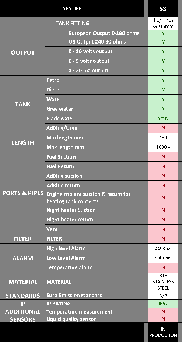Click the Max length value 1600 +
Image resolution: width=182 pixels, height=342 pixels.
click(x=163, y=147)
